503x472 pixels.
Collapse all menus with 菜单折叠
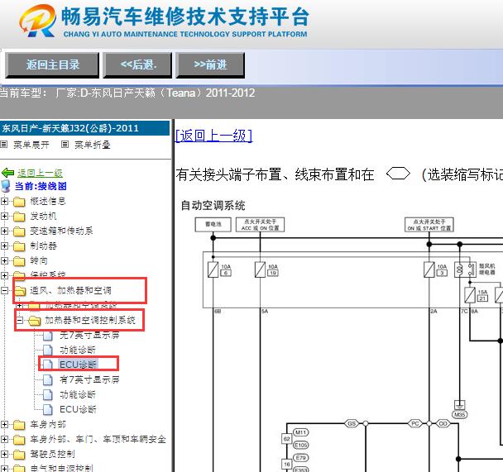(93, 145)
